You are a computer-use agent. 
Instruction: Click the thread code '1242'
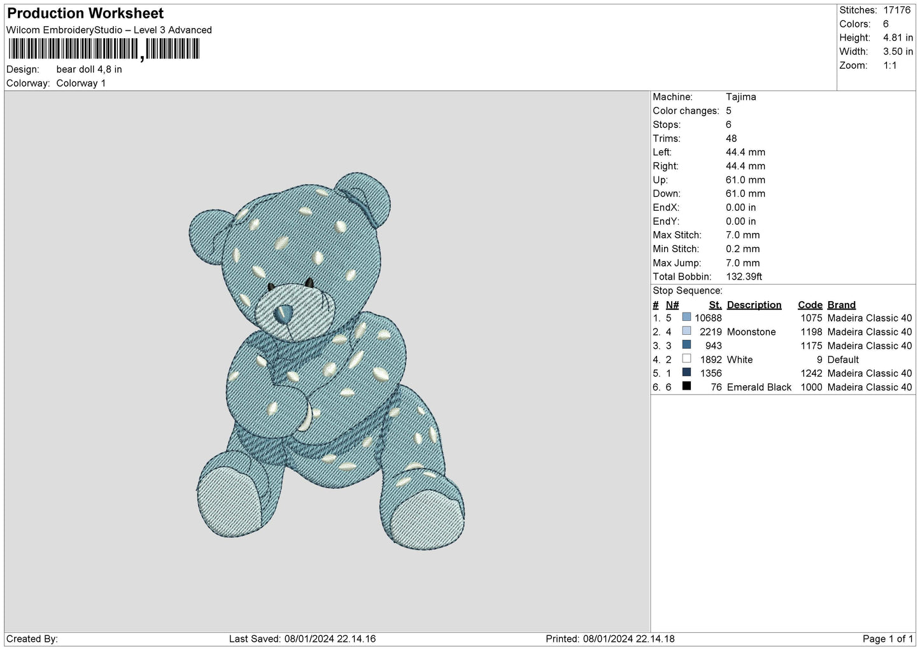click(x=812, y=373)
